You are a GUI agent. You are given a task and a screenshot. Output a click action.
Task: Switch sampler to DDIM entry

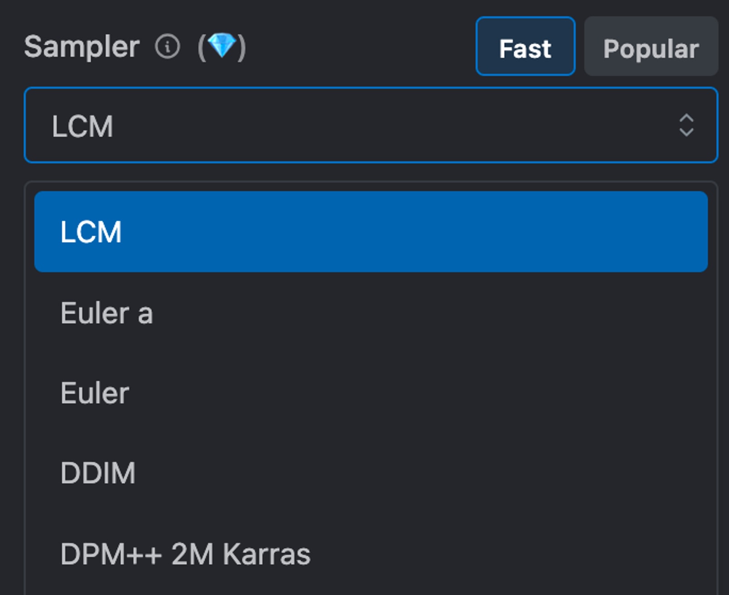[x=98, y=473]
